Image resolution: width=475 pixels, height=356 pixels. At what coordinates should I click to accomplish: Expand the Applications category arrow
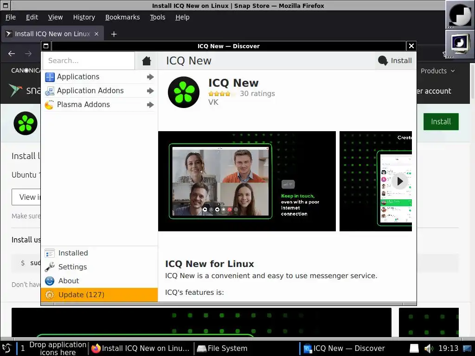(x=150, y=77)
